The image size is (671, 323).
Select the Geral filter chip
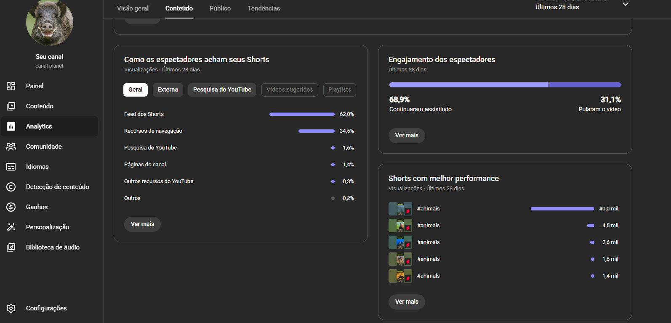(x=135, y=90)
